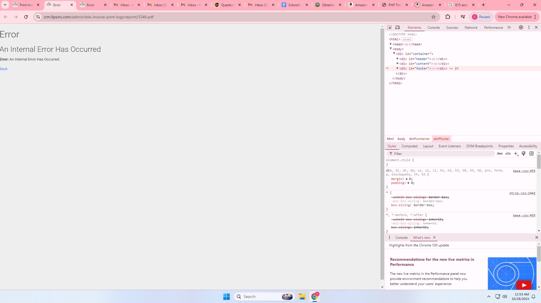Image resolution: width=541 pixels, height=303 pixels.
Task: Switch to the Network tab
Action: pos(471,28)
